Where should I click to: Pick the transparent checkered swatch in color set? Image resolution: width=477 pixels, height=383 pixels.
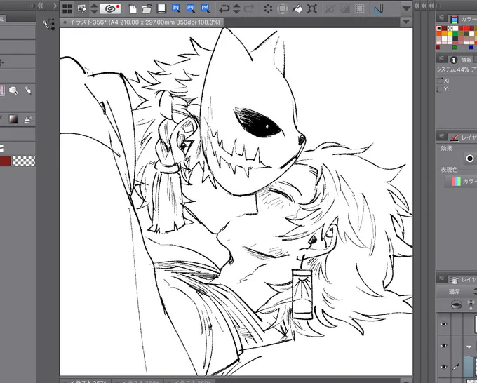click(x=450, y=28)
